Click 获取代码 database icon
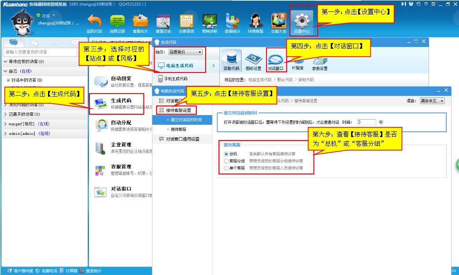This screenshot has width=459, height=275. 231,60
